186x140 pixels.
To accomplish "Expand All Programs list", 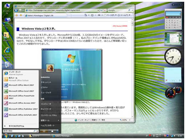I will pyautogui.click(x=16, y=126).
